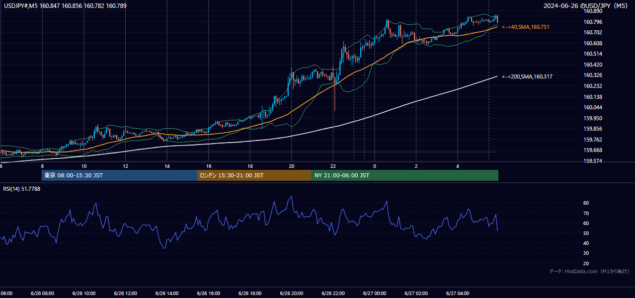The height and width of the screenshot is (298, 635).
Task: Click hour tick 10 under price chart
Action: click(x=84, y=166)
